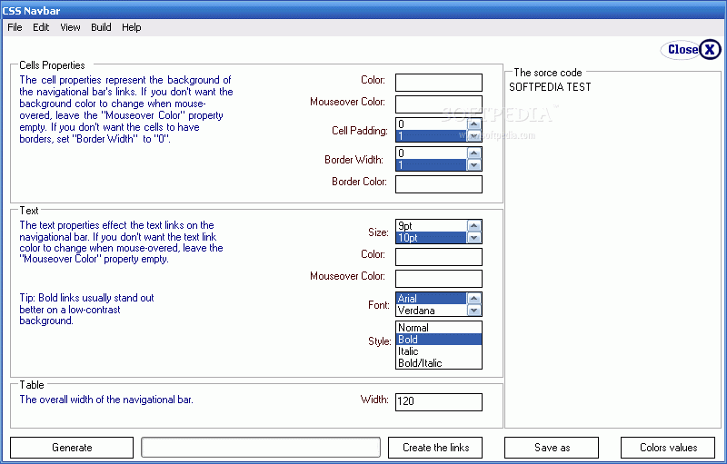Select Bold in Style list
The width and height of the screenshot is (727, 464).
pos(439,340)
